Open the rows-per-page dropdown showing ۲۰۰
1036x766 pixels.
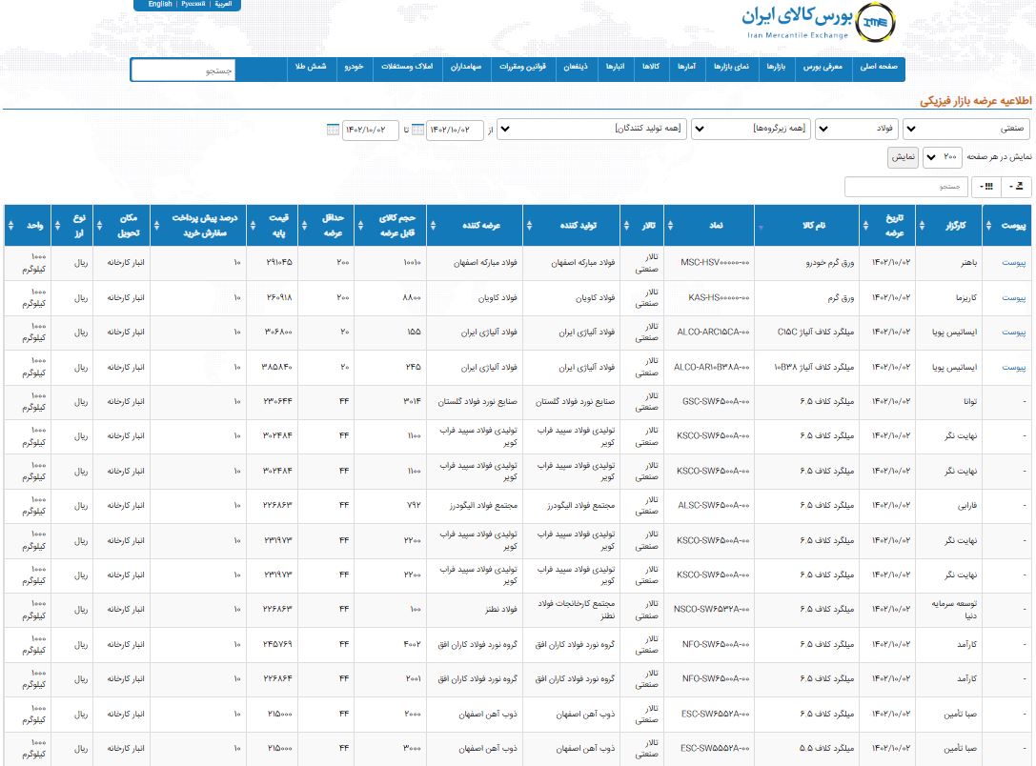943,157
